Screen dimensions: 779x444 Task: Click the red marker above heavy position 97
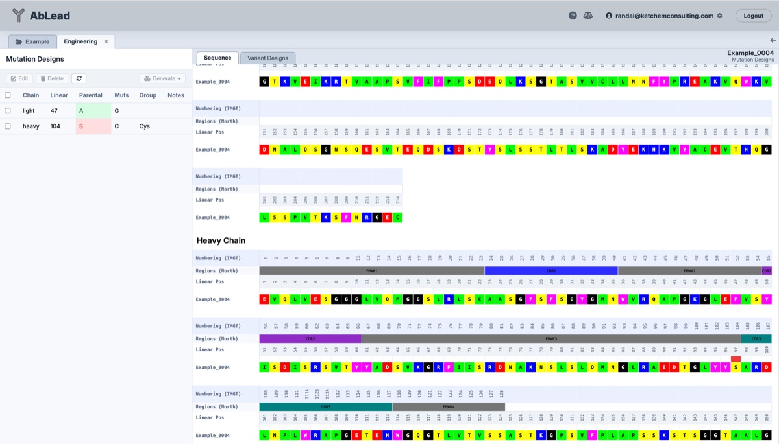(736, 358)
